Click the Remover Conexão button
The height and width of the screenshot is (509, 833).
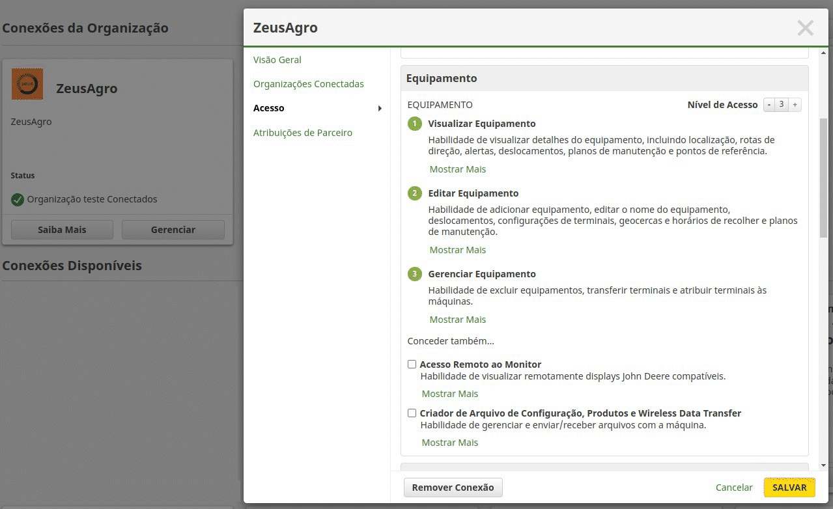tap(453, 488)
